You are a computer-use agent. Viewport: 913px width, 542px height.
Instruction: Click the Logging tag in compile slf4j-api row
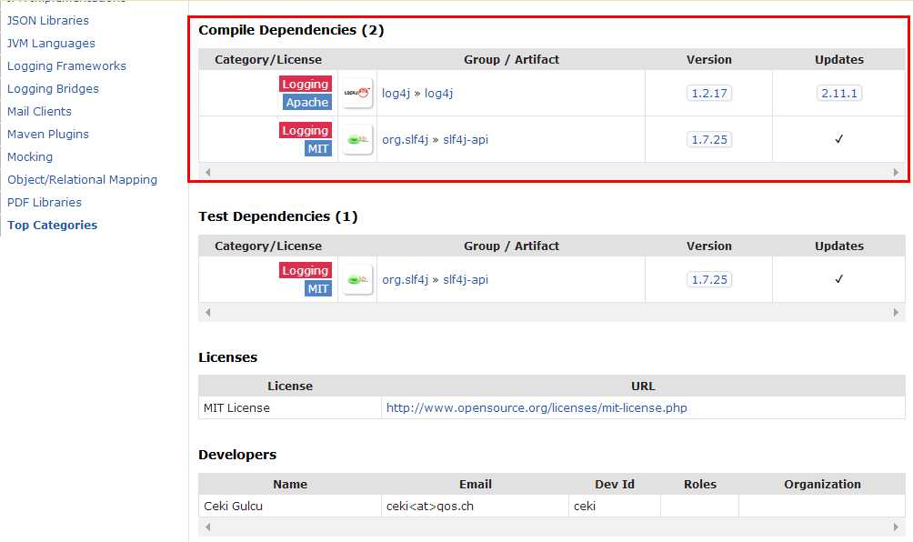306,130
